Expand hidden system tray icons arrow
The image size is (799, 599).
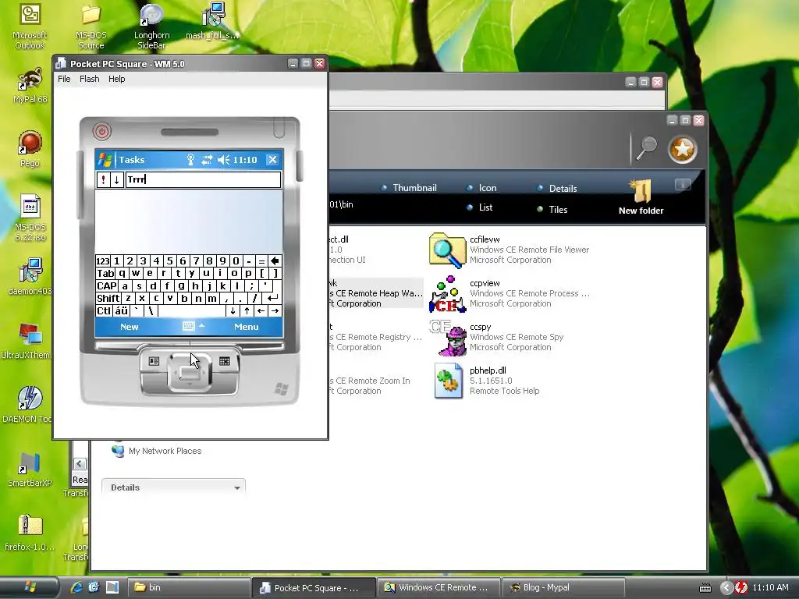click(x=726, y=588)
